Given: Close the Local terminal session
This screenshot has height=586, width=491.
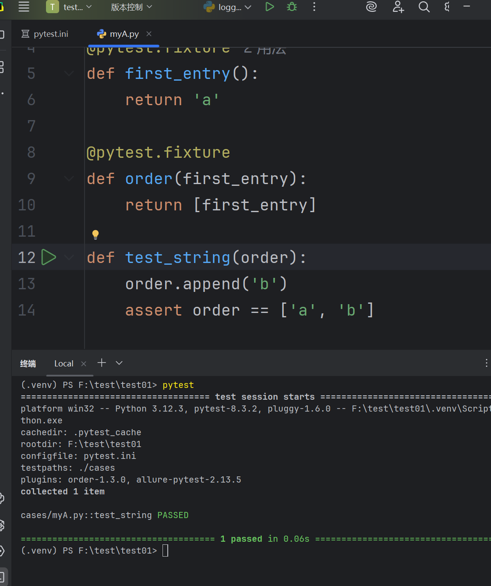Looking at the screenshot, I should pyautogui.click(x=84, y=363).
